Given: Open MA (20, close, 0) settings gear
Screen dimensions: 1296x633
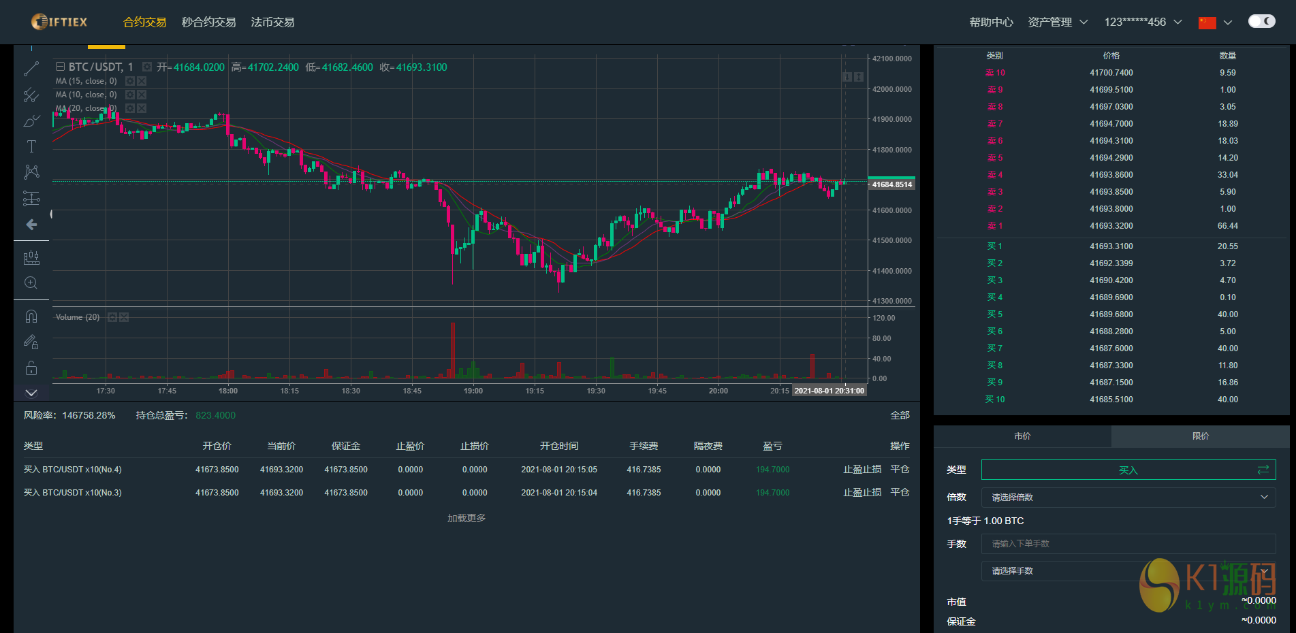Looking at the screenshot, I should click(130, 108).
